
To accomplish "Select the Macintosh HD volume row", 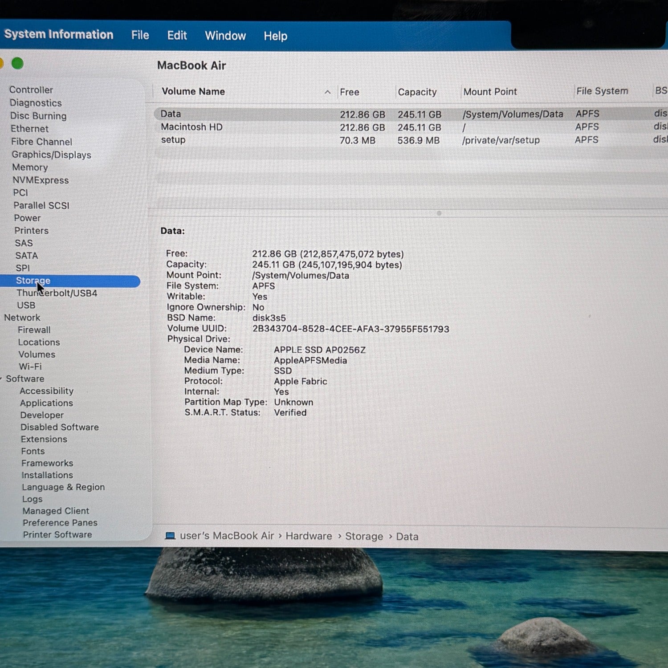I will click(191, 127).
